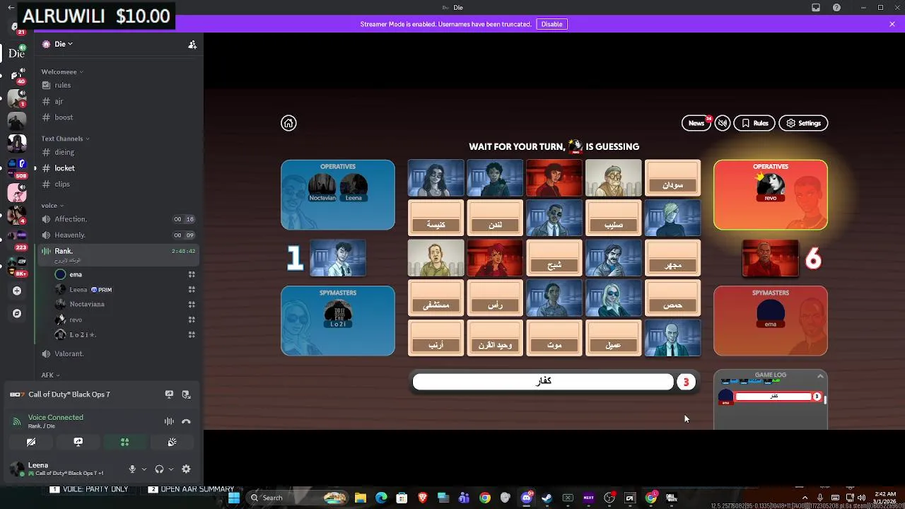The height and width of the screenshot is (509, 905).
Task: Click activity icon next to ema
Action: 192,274
